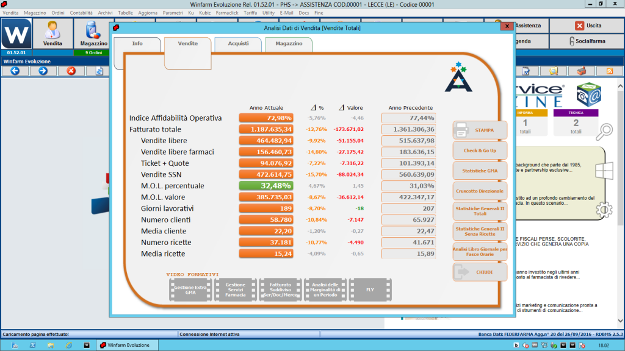Go forward with the blue right arrow

point(43,71)
